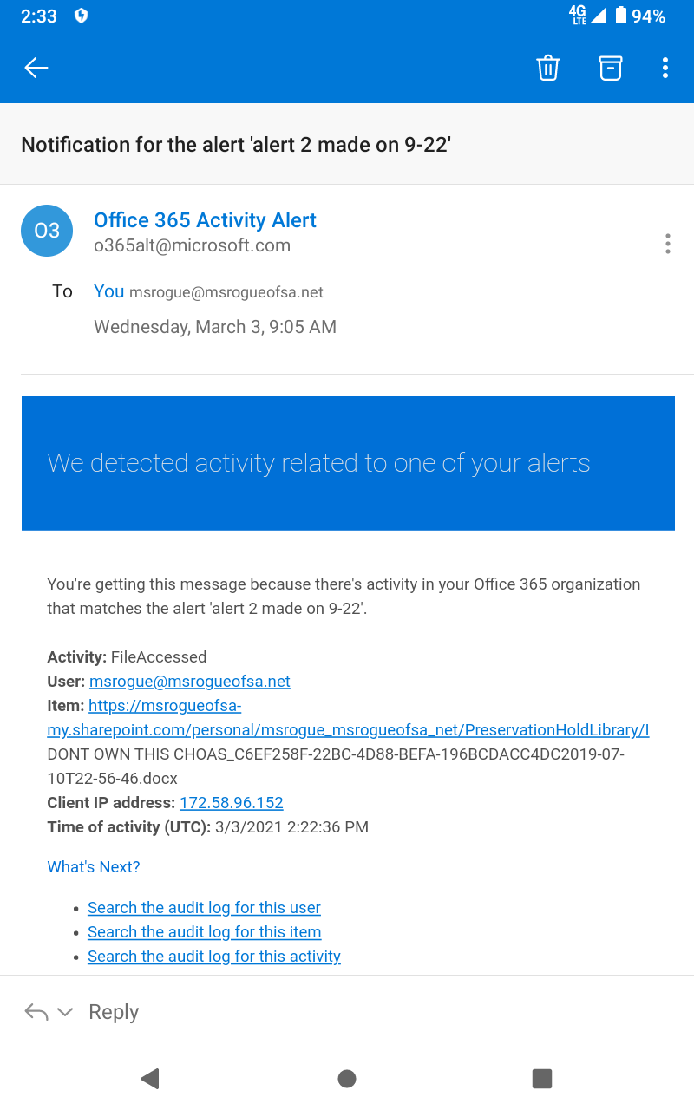Open the SharePoint item URL link
694x1110 pixels.
pyautogui.click(x=347, y=730)
